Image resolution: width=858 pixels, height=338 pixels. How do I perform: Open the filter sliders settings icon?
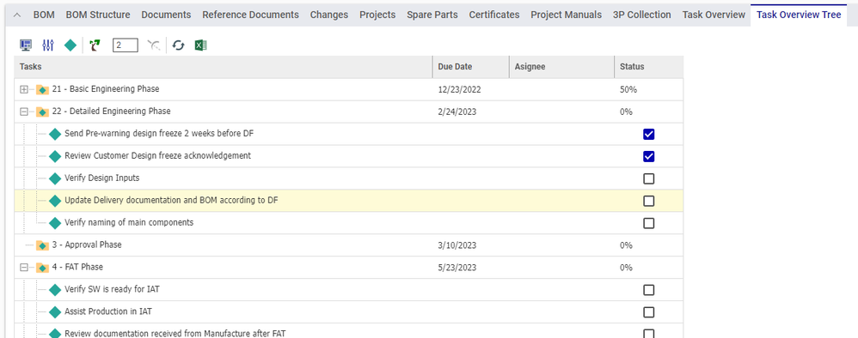(x=48, y=45)
